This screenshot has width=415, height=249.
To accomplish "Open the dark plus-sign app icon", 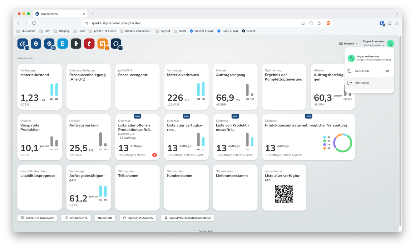I will [76, 44].
